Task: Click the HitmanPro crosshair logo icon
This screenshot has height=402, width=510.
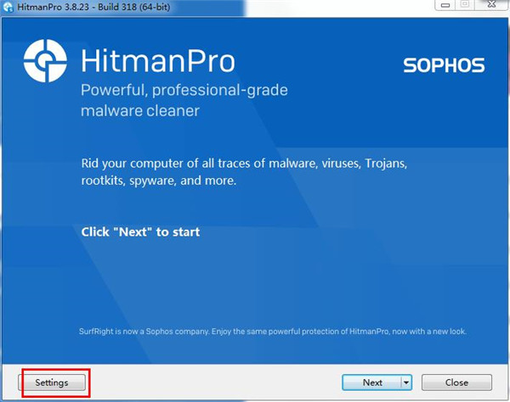Action: [x=45, y=61]
